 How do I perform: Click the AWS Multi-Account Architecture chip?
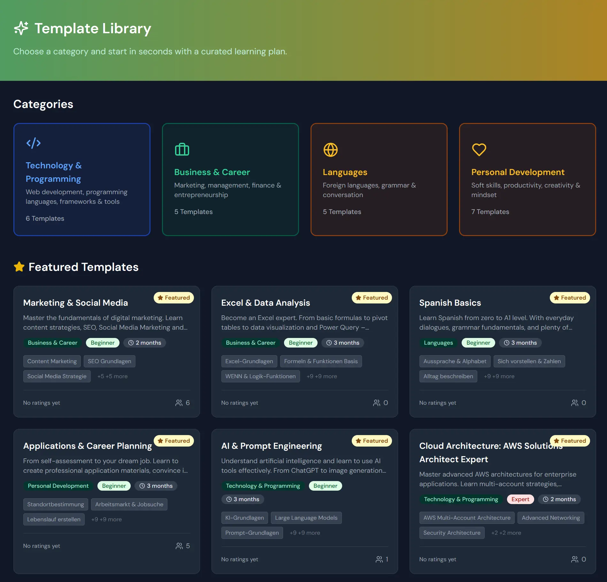(x=467, y=518)
